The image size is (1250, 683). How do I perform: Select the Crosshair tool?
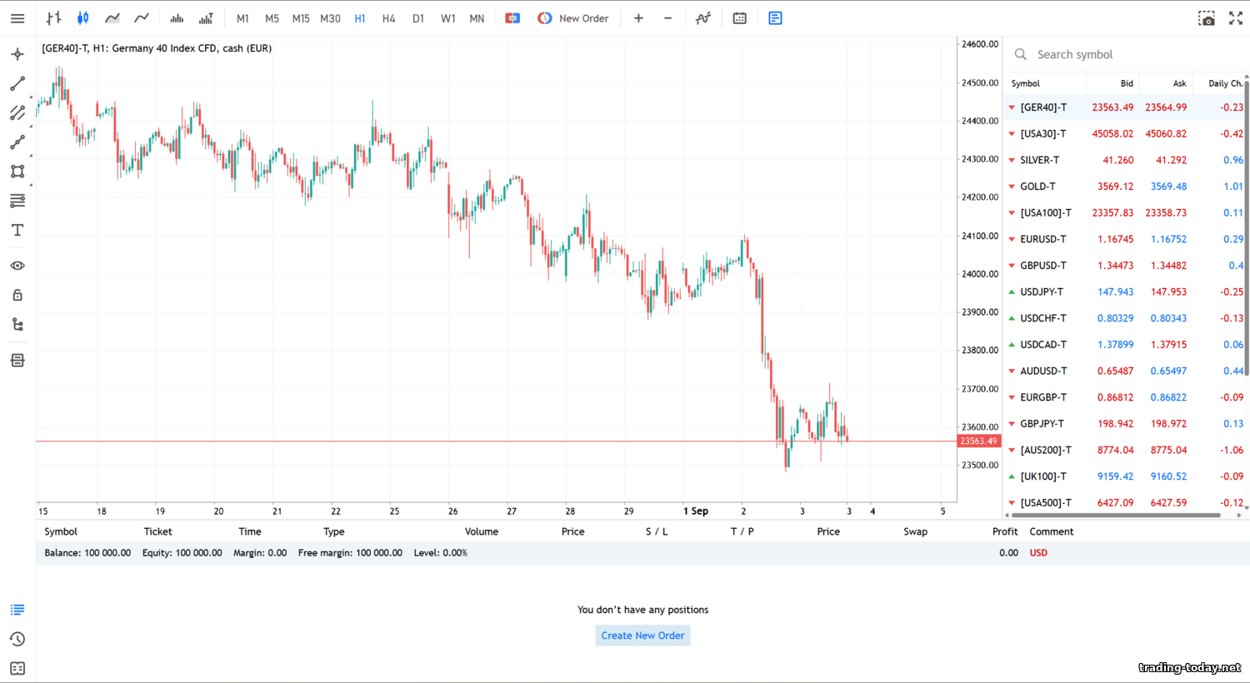(x=17, y=53)
